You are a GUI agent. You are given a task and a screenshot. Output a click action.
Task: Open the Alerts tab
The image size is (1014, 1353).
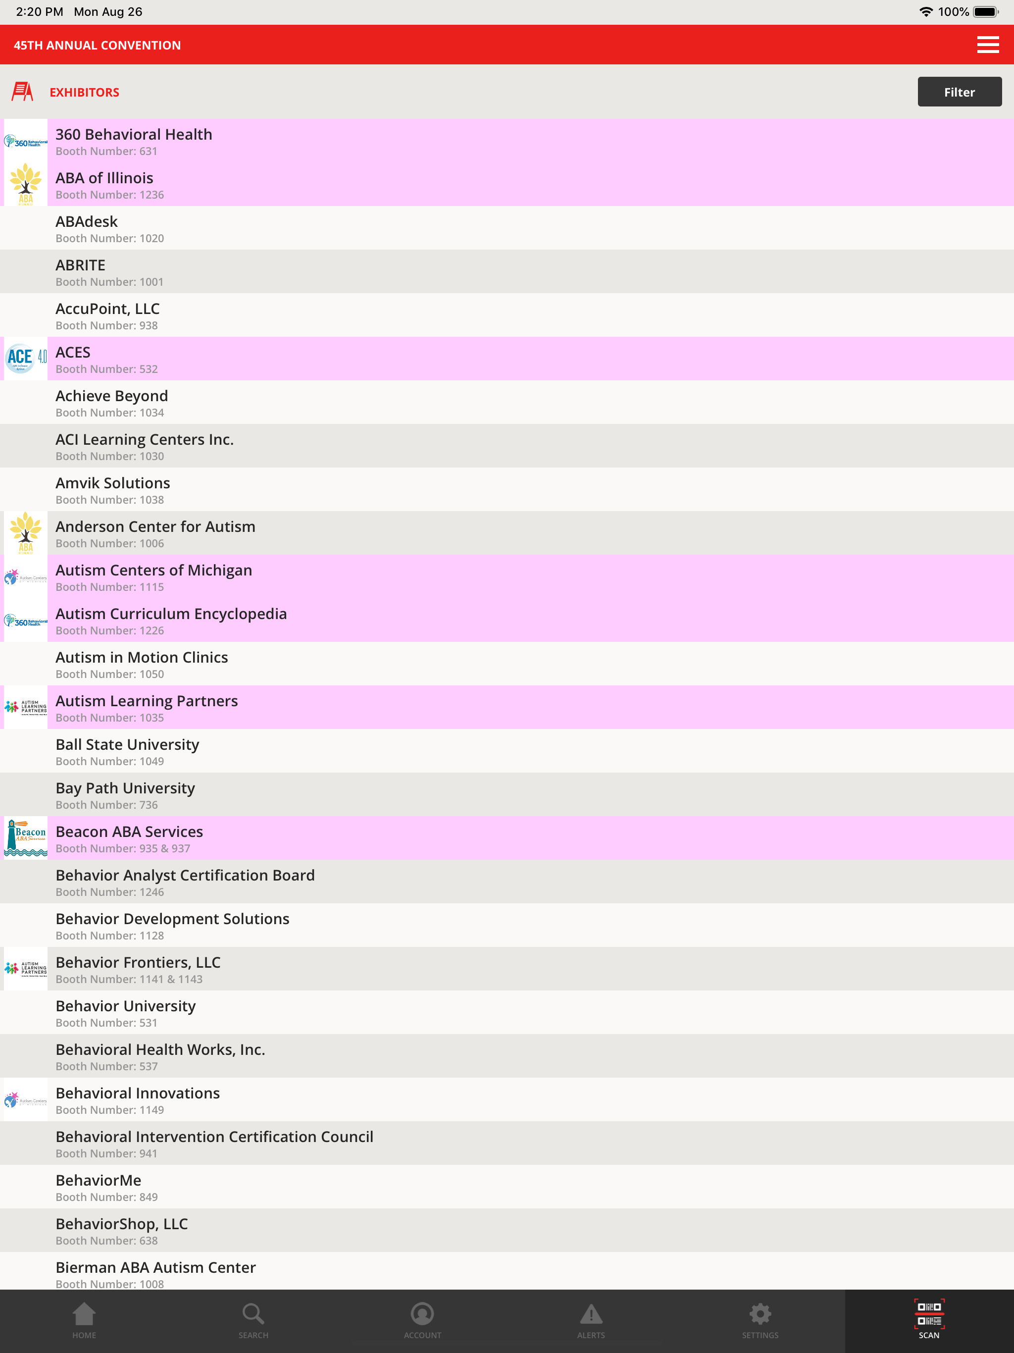[x=591, y=1321]
